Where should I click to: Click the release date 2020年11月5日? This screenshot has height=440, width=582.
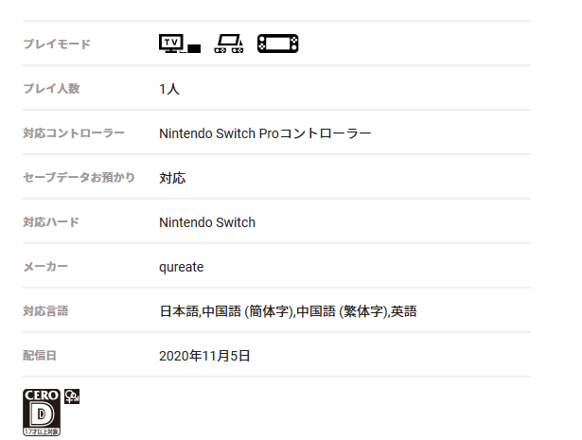click(x=204, y=356)
